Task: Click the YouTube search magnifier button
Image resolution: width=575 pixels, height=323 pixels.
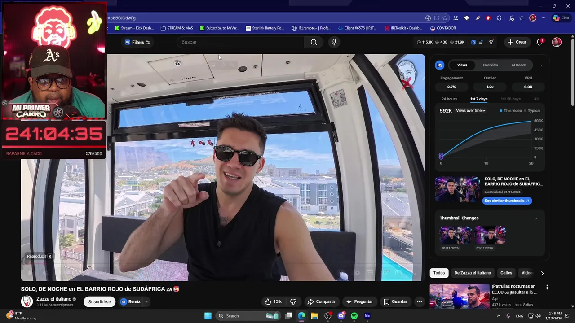Action: point(314,42)
